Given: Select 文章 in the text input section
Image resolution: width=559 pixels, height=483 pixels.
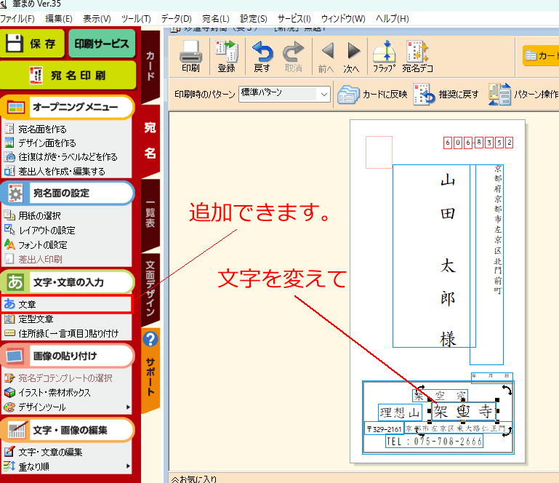Looking at the screenshot, I should coord(28,304).
